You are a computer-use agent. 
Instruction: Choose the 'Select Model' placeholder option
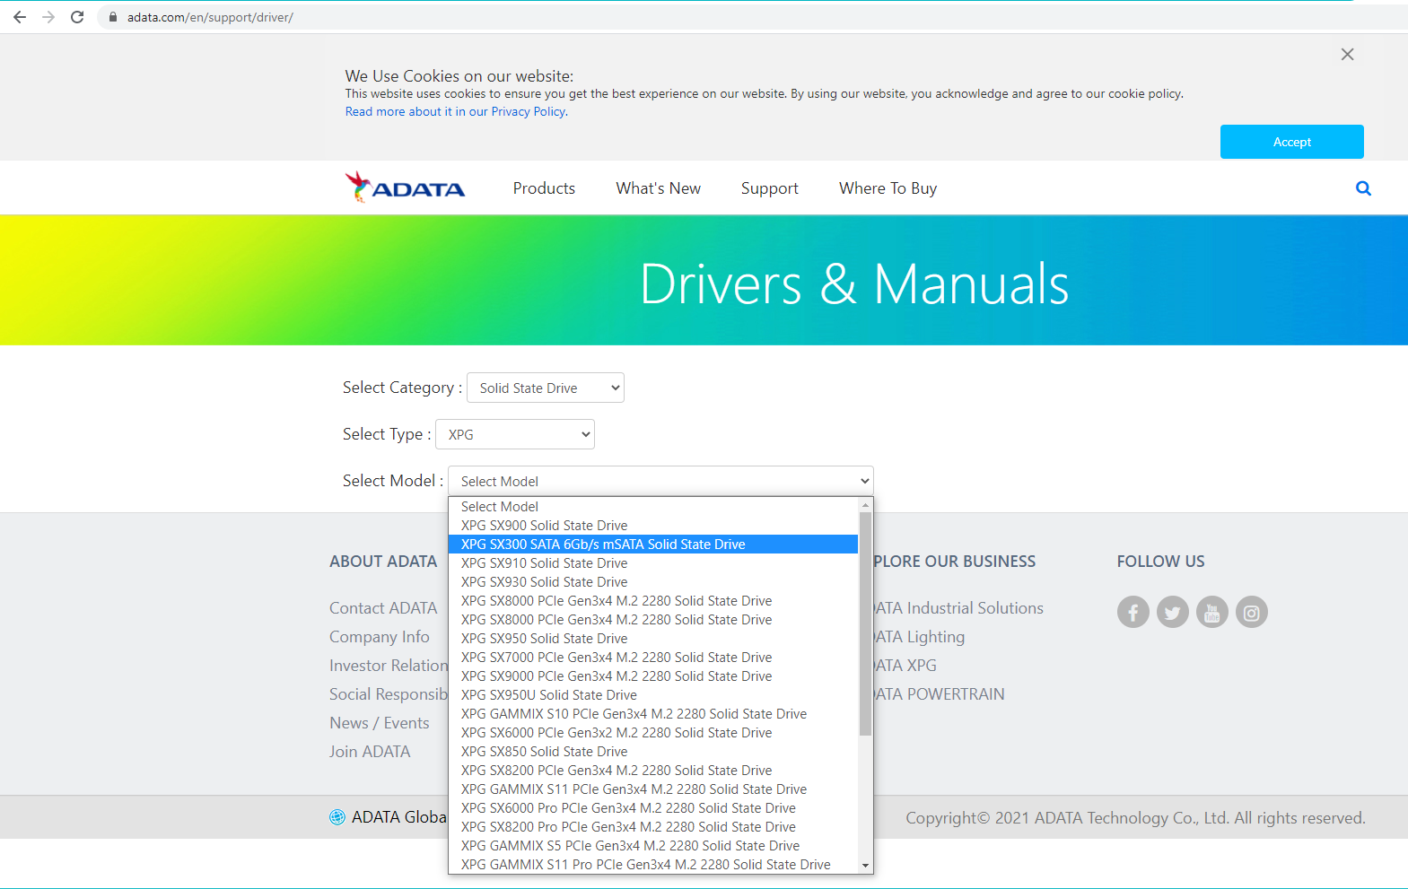pos(653,507)
